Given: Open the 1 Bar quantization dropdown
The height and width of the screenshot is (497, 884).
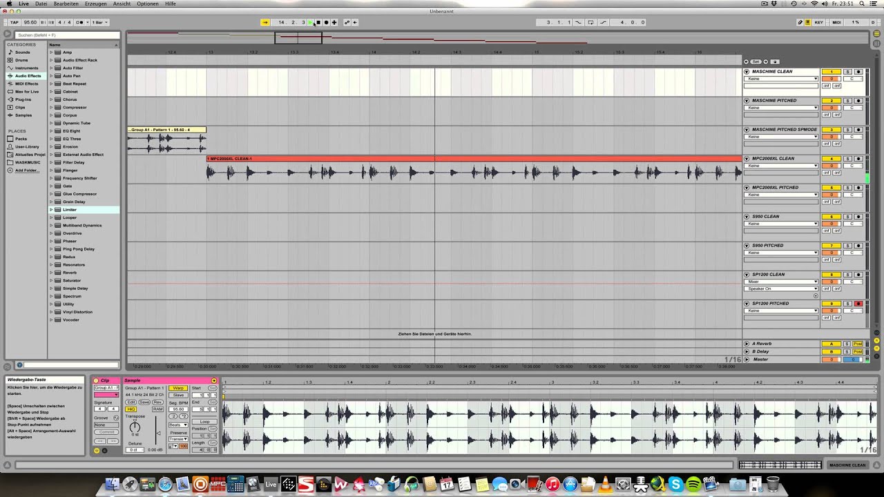Looking at the screenshot, I should pos(99,22).
